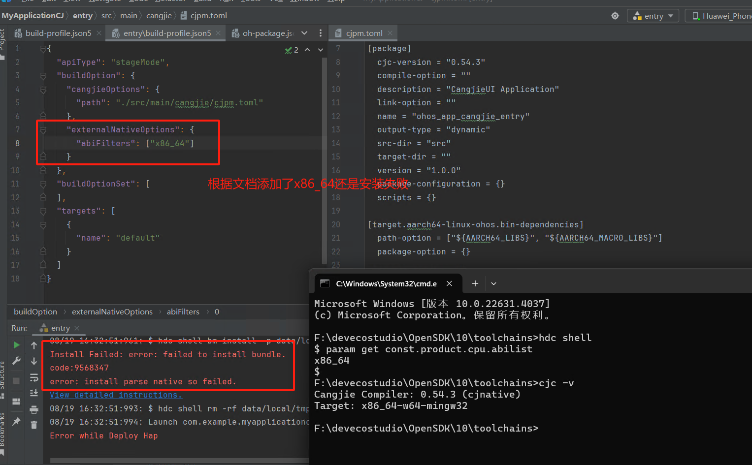
Task: Open terminal profile dropdown chevron
Action: [493, 283]
